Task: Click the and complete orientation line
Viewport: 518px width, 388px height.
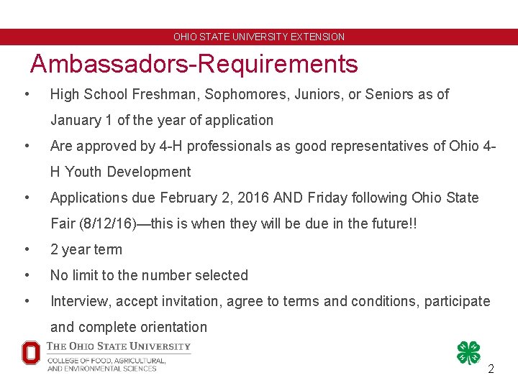Action: click(x=129, y=328)
